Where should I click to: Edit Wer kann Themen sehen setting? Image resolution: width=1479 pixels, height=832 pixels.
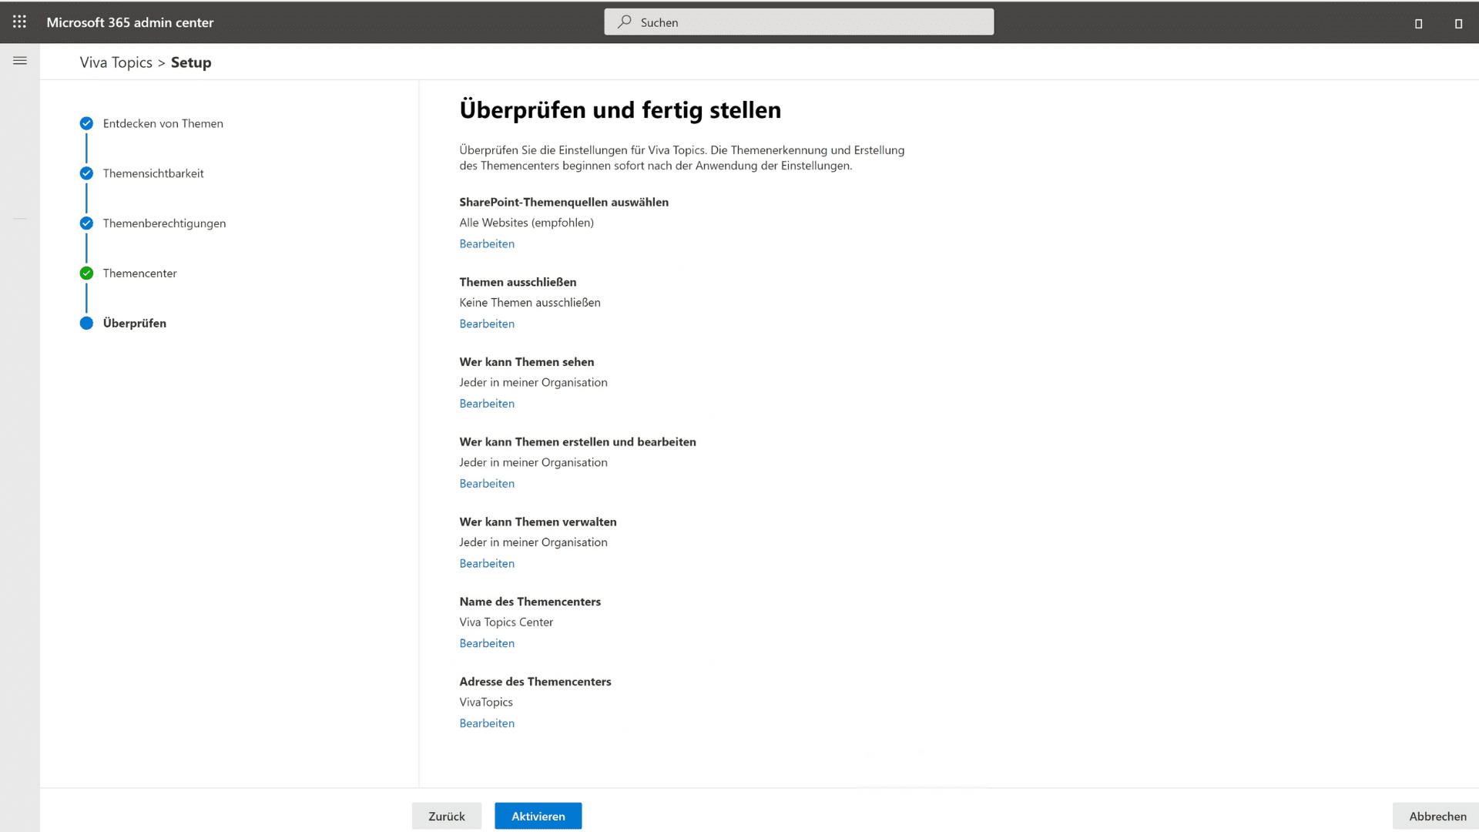click(487, 404)
